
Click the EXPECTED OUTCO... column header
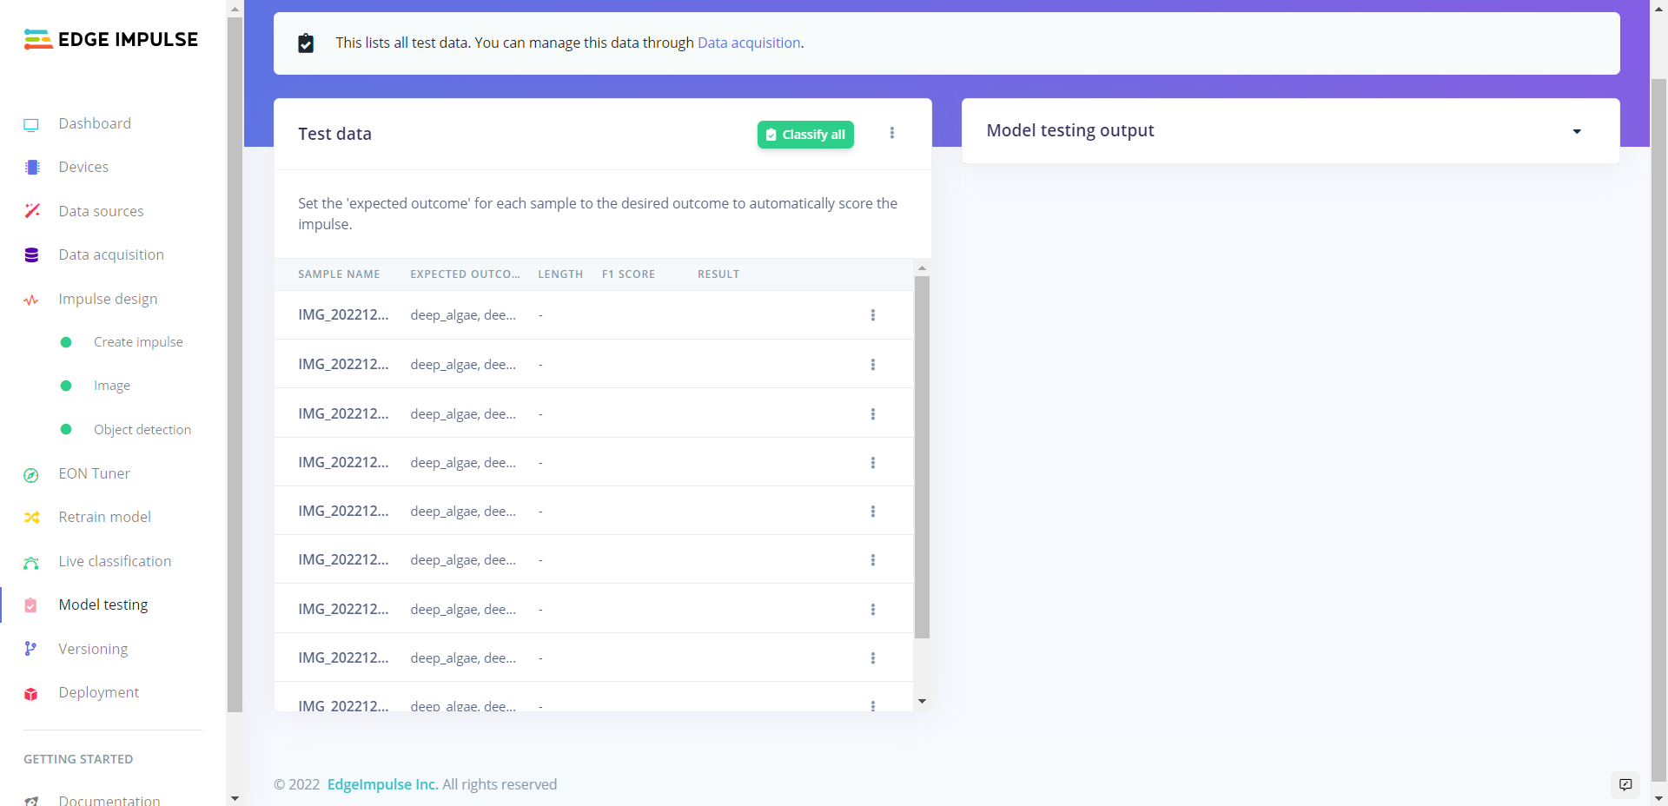point(465,274)
